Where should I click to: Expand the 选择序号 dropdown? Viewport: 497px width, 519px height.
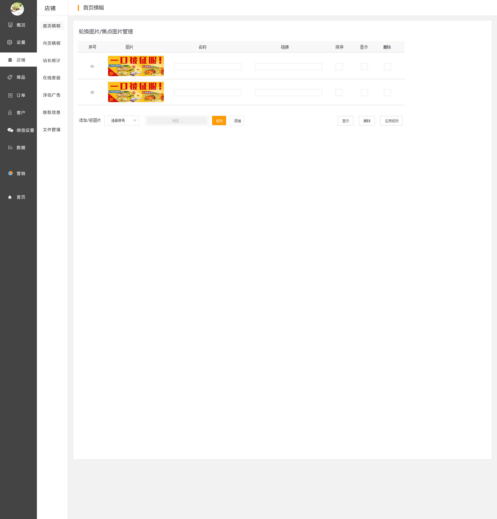click(x=122, y=121)
